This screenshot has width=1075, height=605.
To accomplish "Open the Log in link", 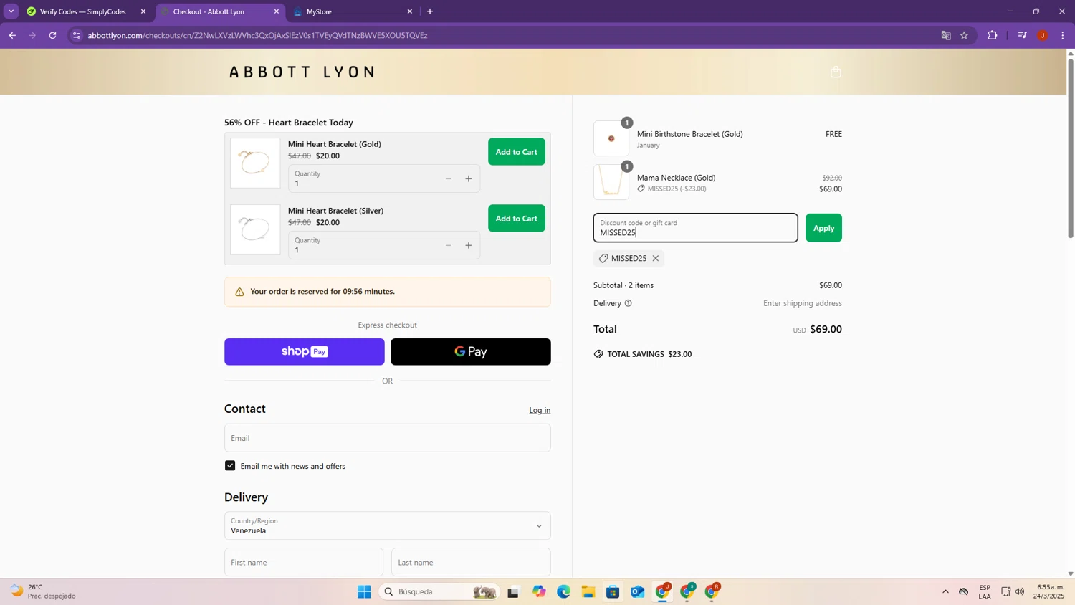I will (540, 410).
